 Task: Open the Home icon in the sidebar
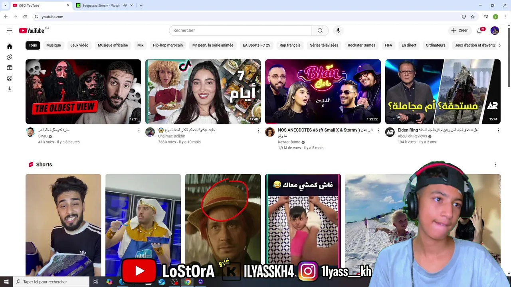pyautogui.click(x=10, y=46)
